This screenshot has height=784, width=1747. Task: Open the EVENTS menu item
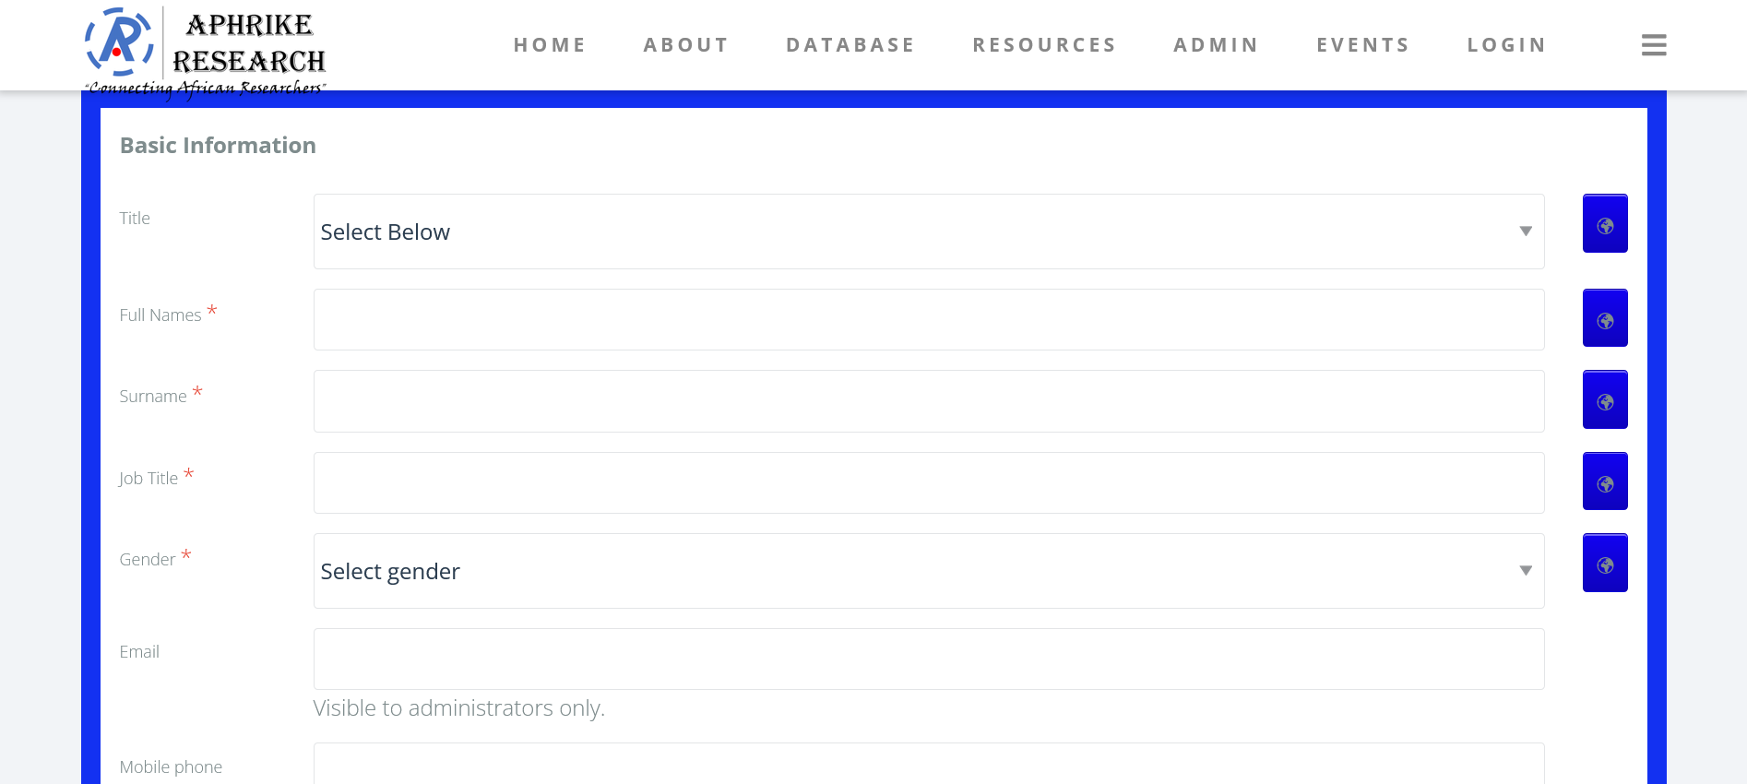tap(1363, 45)
